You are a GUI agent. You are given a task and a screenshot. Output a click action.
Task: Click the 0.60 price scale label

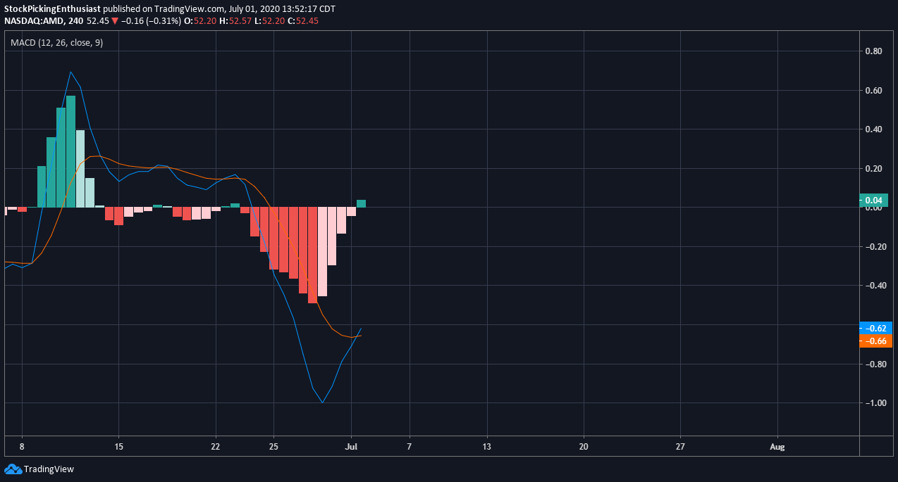tap(874, 91)
